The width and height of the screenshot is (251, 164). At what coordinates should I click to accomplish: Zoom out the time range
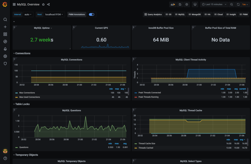click(231, 5)
